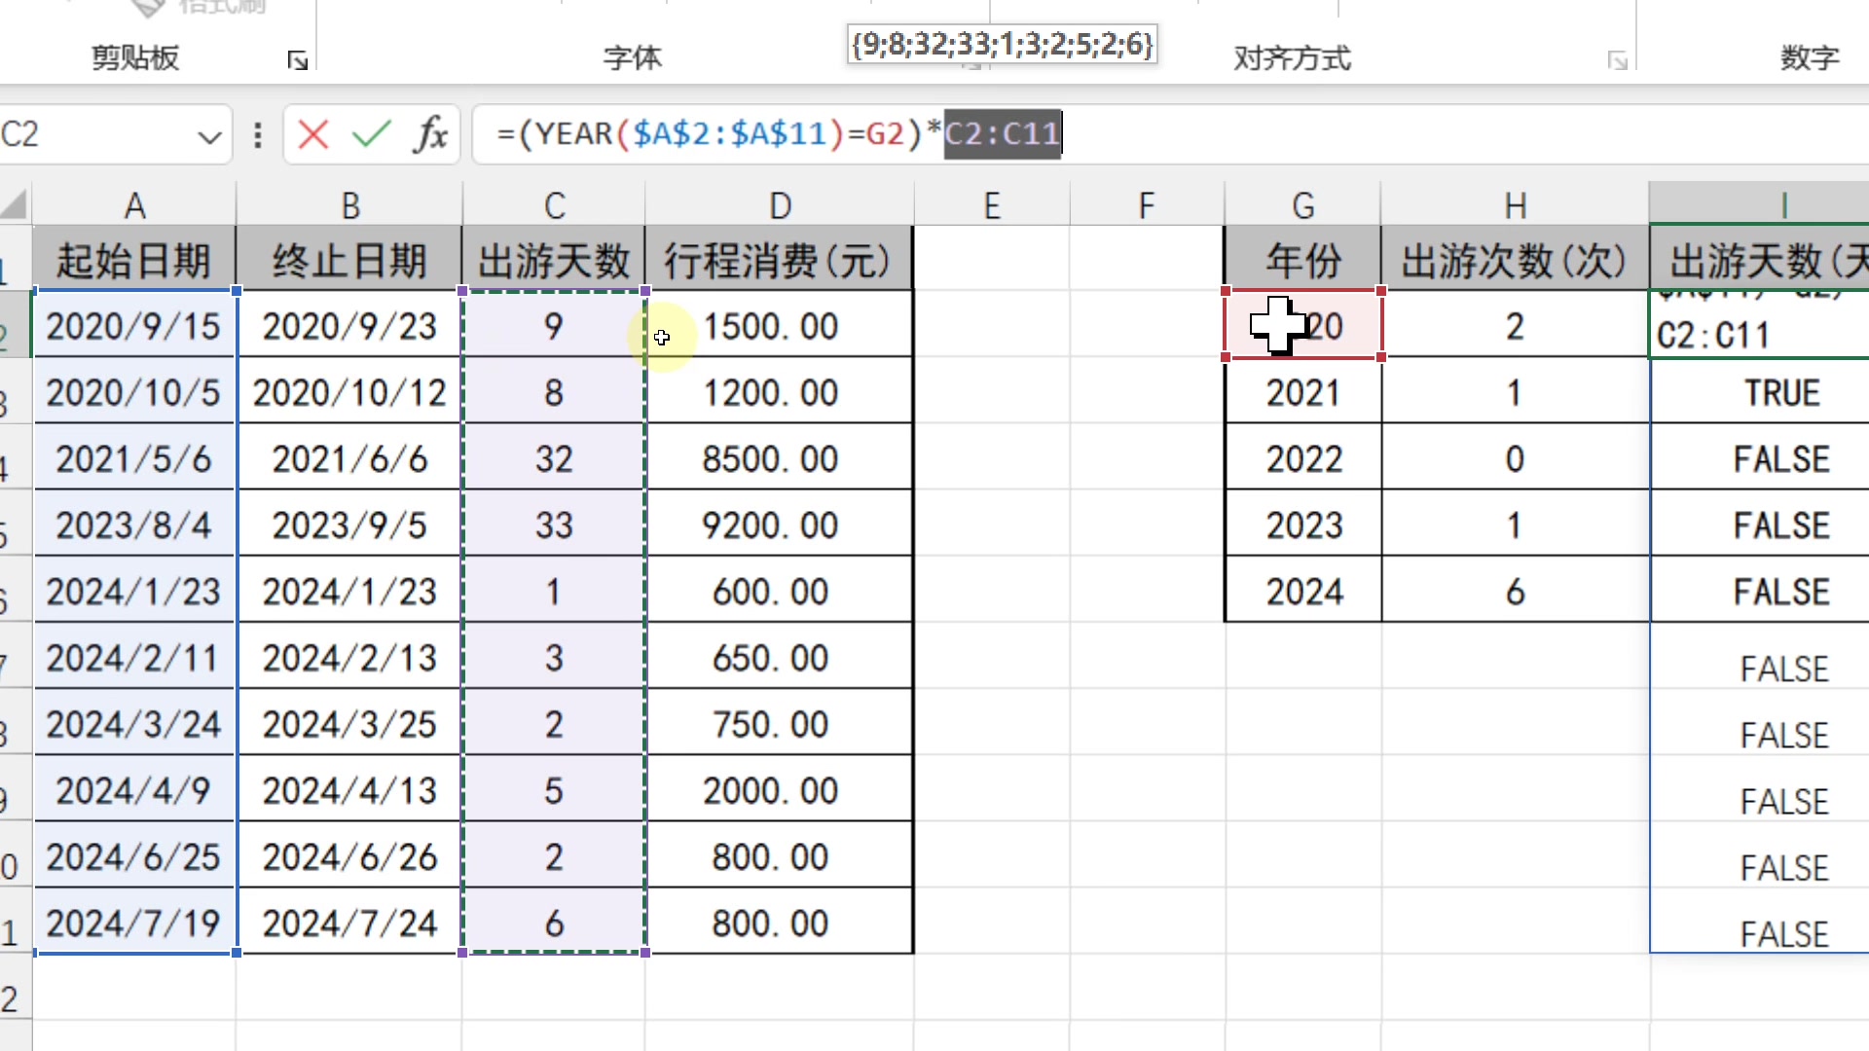Select column A header
The image size is (1869, 1051).
[134, 205]
